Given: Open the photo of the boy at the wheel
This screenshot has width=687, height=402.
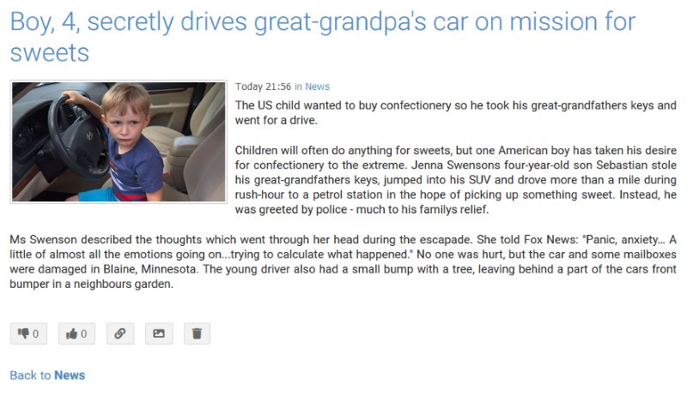Looking at the screenshot, I should (x=119, y=141).
